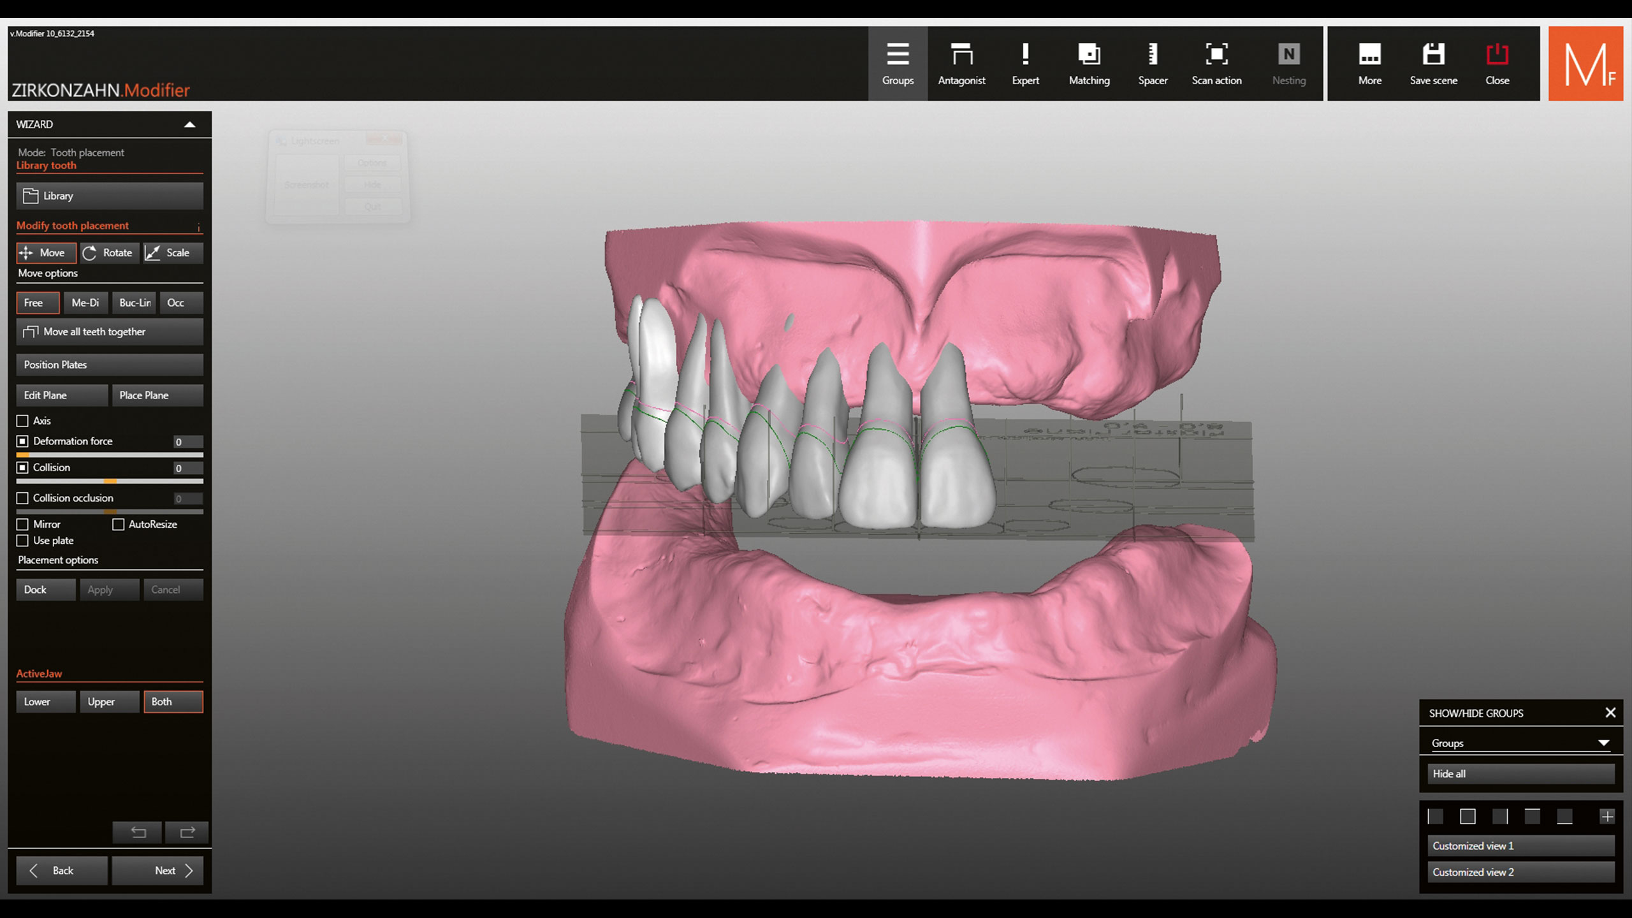The image size is (1632, 918).
Task: Collapse the WIZARD panel arrow
Action: point(189,124)
